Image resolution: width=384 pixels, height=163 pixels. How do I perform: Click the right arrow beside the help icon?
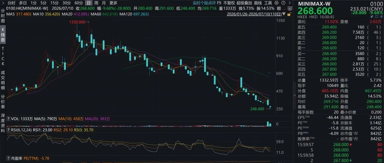[290, 3]
